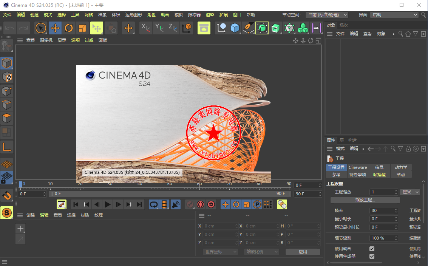Switch to the 场次 tab
428x266 pixels.
tap(344, 25)
